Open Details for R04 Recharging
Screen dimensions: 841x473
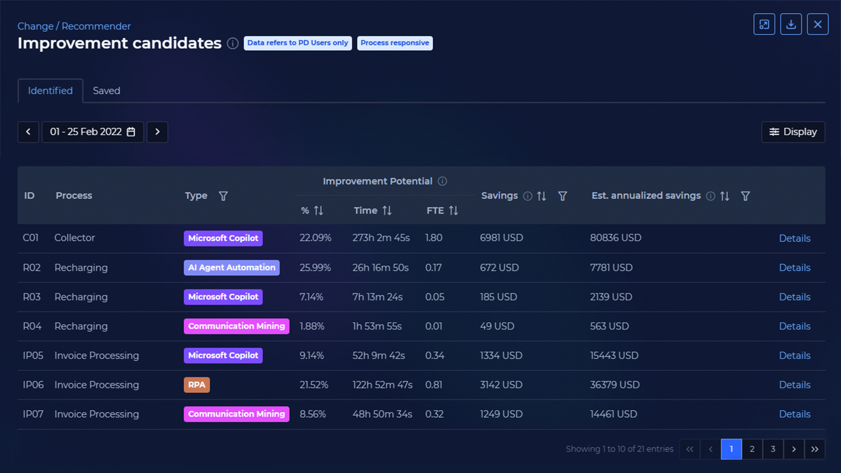[x=794, y=326]
